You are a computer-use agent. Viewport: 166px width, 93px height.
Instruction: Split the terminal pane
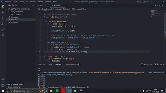coord(155,64)
